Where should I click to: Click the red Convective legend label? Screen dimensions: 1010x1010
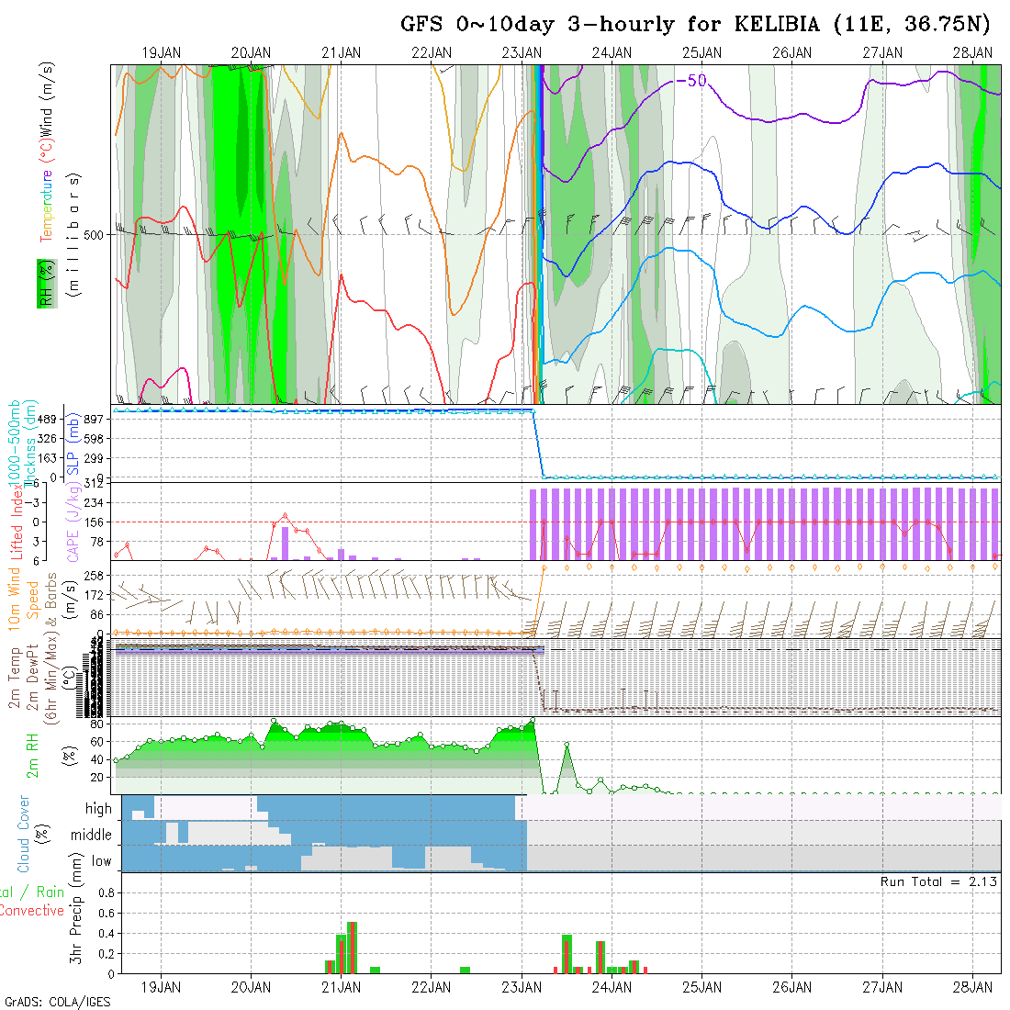(x=33, y=911)
